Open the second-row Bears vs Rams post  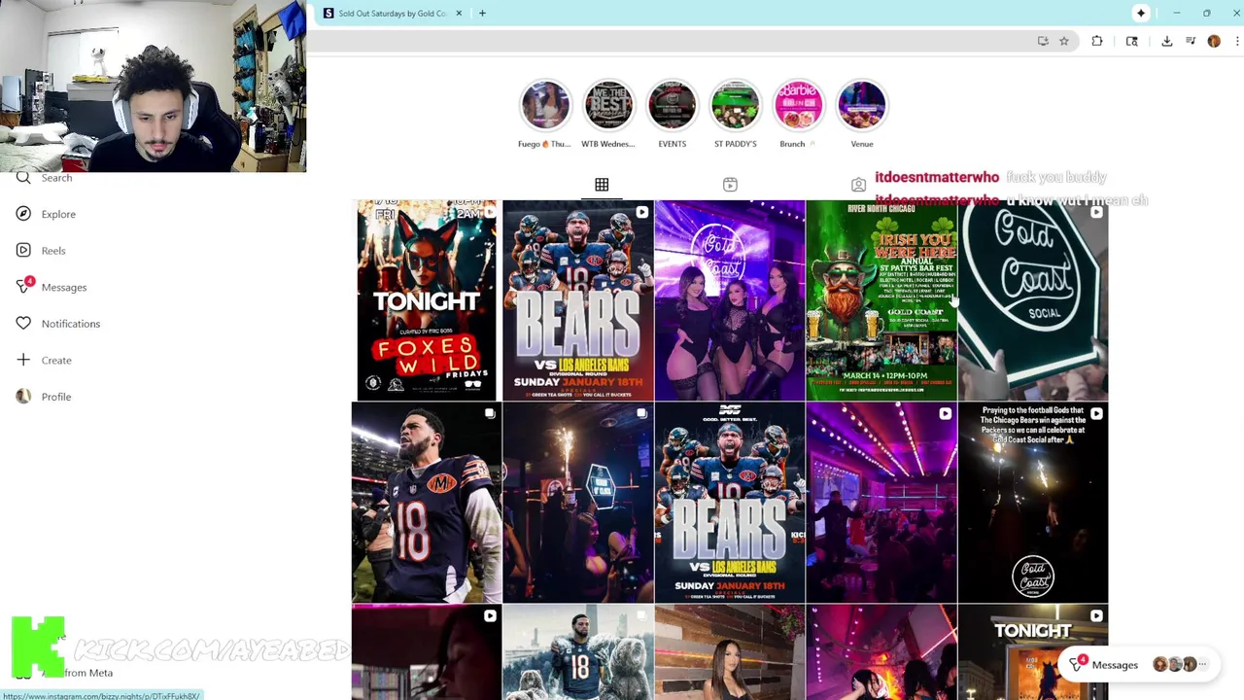click(x=729, y=503)
